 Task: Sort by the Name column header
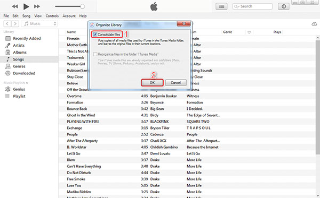coord(71,32)
